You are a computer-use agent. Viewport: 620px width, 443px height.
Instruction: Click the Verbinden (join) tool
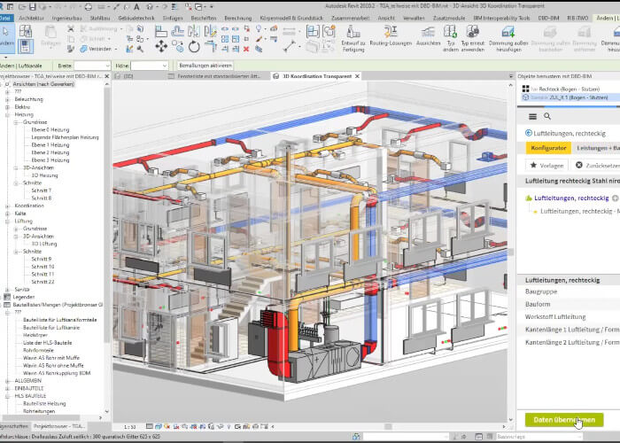tap(96, 49)
